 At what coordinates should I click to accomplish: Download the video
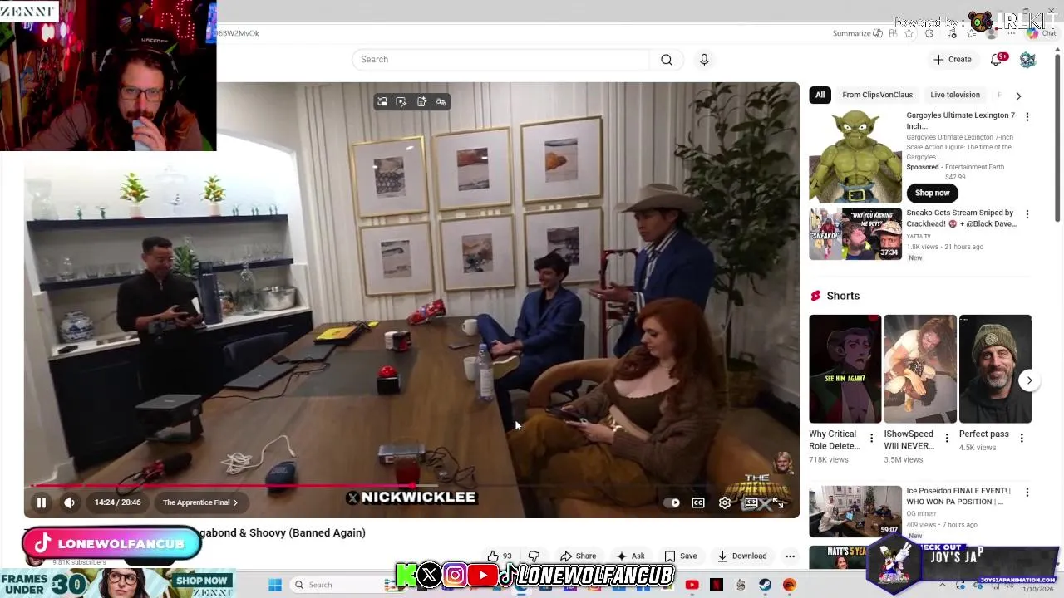click(x=741, y=556)
